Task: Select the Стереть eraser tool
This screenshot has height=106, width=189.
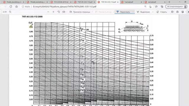Action: click(x=162, y=12)
